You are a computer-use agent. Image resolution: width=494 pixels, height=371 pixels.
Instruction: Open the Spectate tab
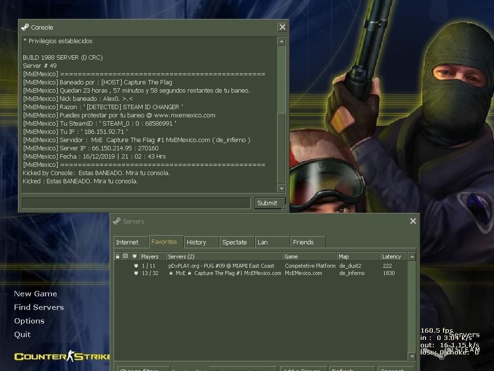tap(237, 242)
